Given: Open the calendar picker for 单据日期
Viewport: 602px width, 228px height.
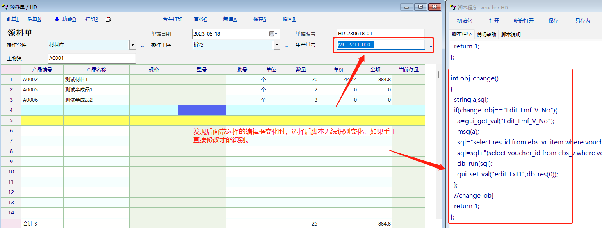Looking at the screenshot, I should [x=274, y=34].
